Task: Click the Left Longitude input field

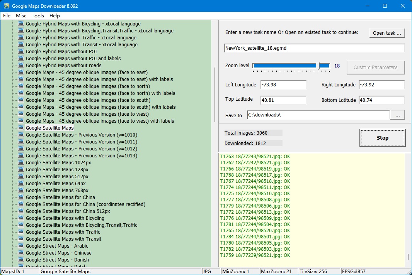Action: tap(283, 85)
